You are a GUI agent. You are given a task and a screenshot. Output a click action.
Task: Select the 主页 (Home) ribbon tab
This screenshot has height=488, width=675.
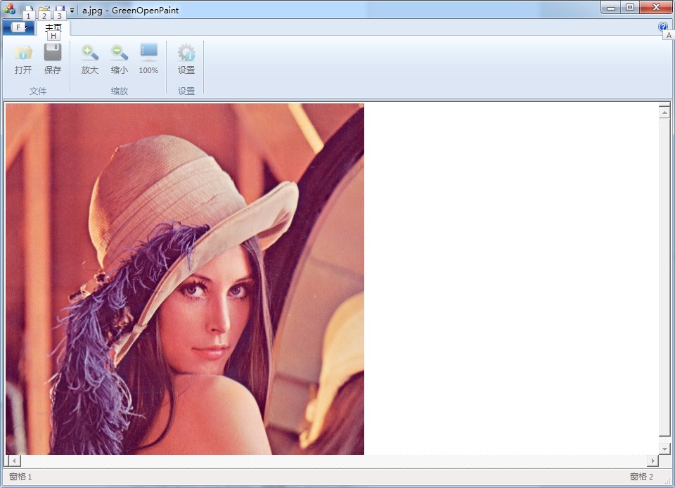point(53,27)
